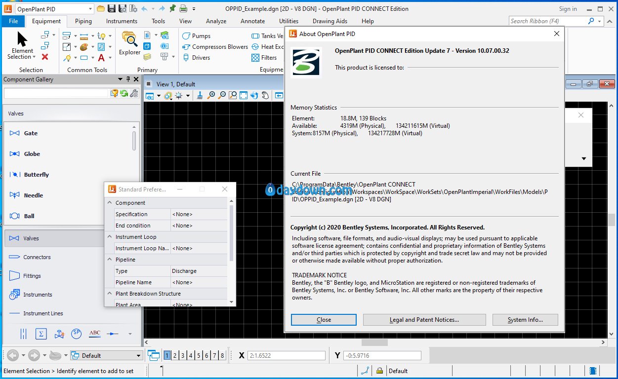Click the Filters equipment icon
Screen dimensions: 618x379
[255, 58]
